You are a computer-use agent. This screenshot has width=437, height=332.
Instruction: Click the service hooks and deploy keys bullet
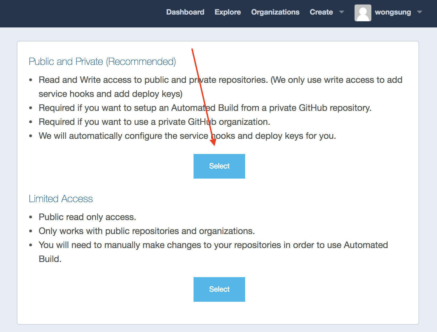point(187,136)
